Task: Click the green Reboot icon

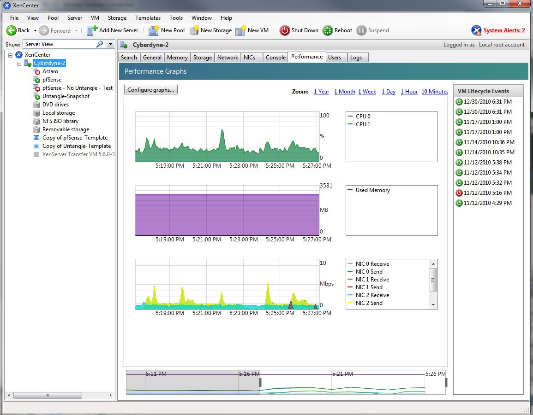Action: (x=328, y=30)
